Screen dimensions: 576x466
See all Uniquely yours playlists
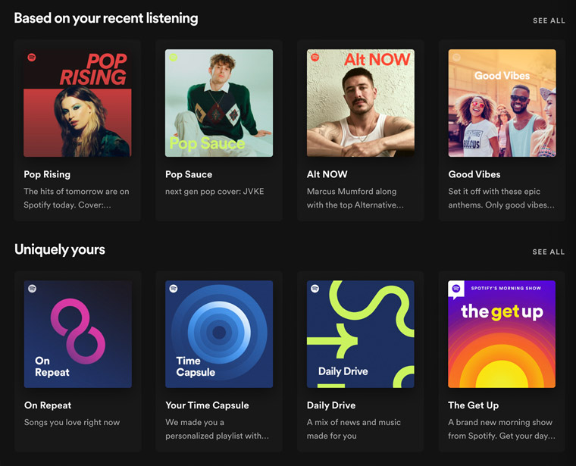549,252
